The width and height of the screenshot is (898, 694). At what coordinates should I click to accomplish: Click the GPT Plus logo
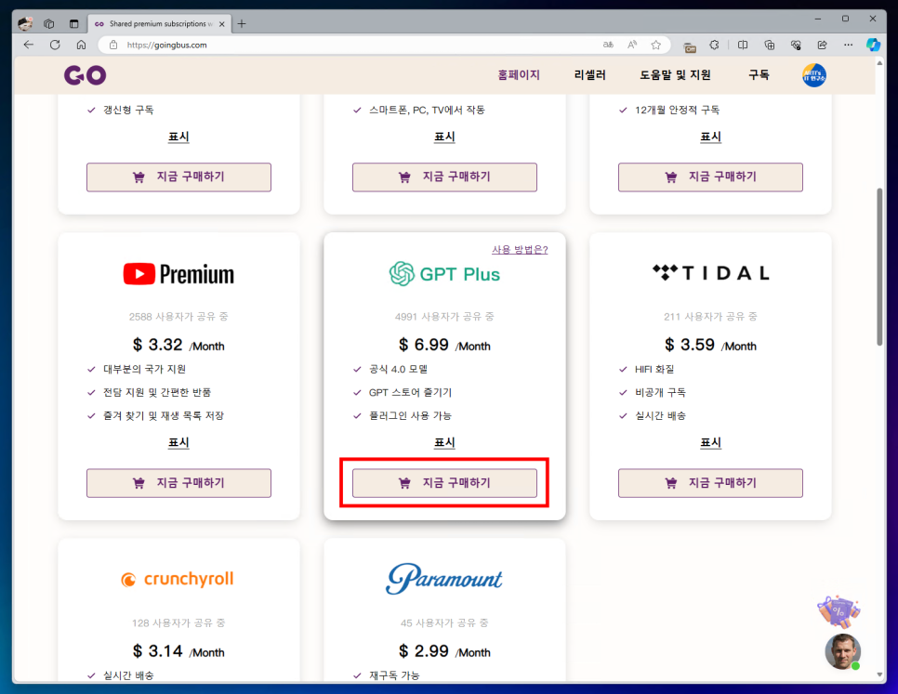pos(444,274)
